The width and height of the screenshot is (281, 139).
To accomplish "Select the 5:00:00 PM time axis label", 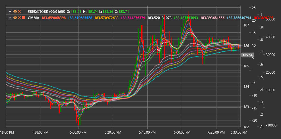I will pyautogui.click(x=78, y=133).
